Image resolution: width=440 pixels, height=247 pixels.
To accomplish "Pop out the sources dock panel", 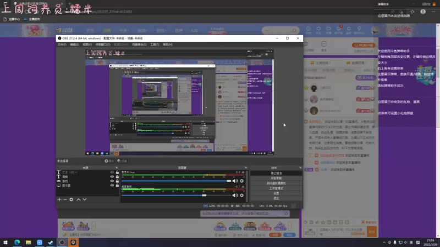I will click(x=117, y=168).
